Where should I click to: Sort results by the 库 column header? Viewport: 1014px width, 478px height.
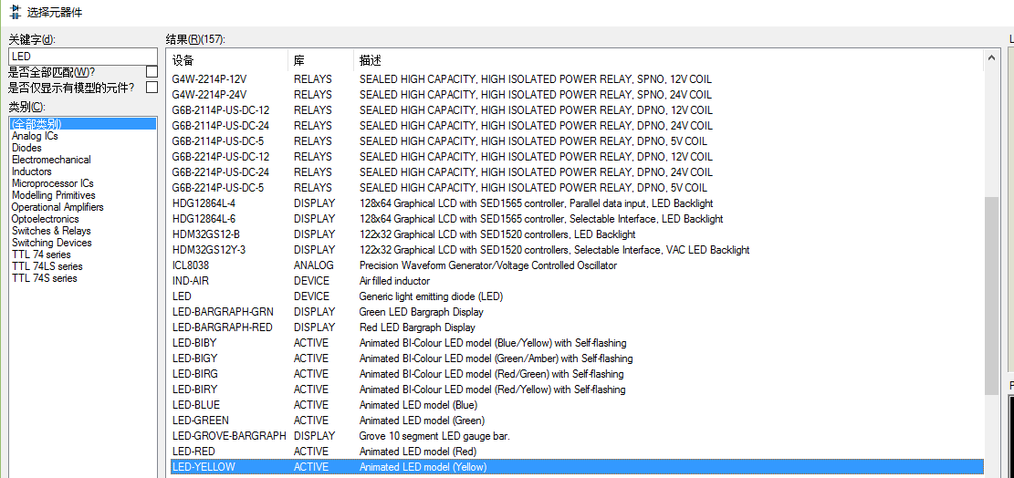(320, 61)
